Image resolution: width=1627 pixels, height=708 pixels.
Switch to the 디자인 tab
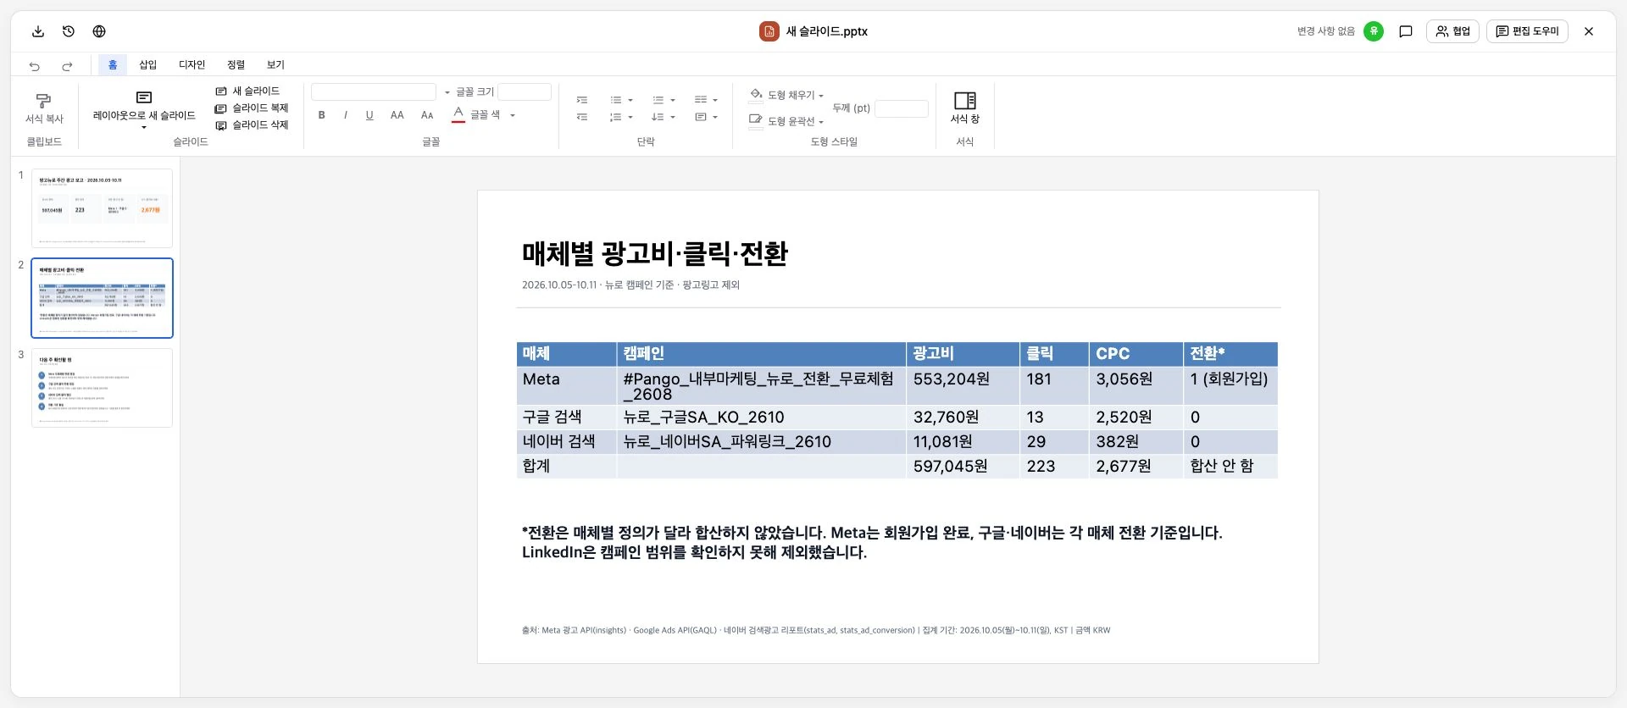click(192, 64)
